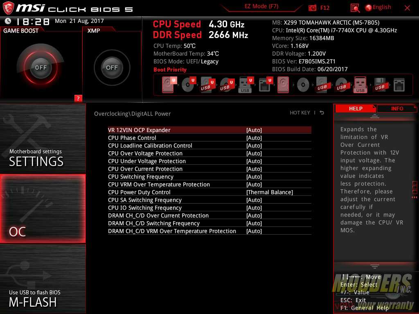Open CPU VRM Over Temperature Protection value
This screenshot has height=314, width=419.
(254, 184)
